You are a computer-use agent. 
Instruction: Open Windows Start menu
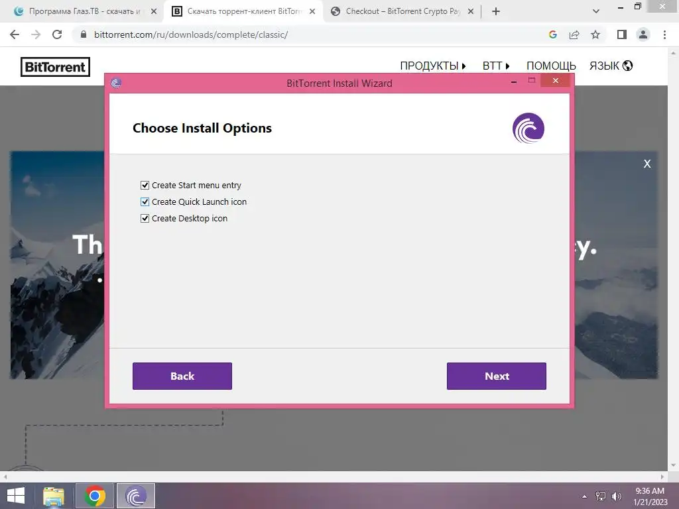tap(16, 496)
